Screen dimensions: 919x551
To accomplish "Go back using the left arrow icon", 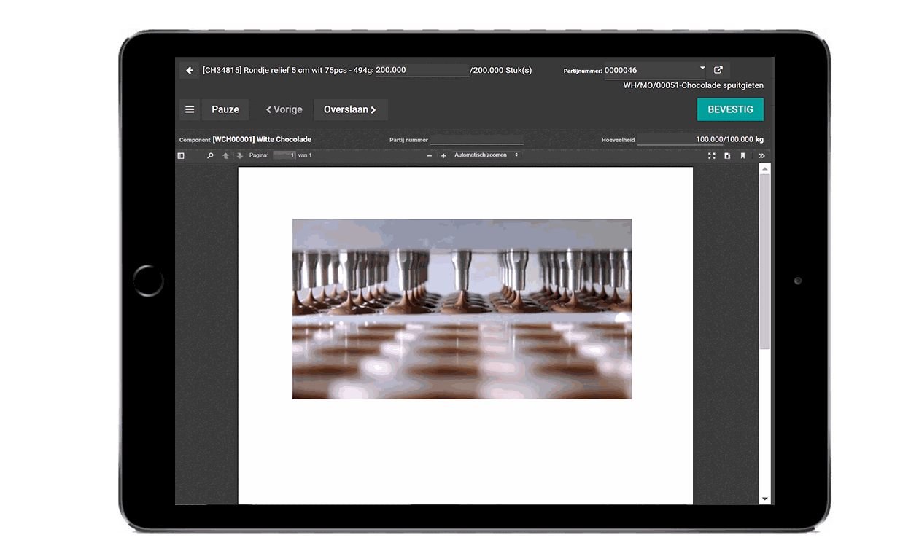I will coord(190,70).
